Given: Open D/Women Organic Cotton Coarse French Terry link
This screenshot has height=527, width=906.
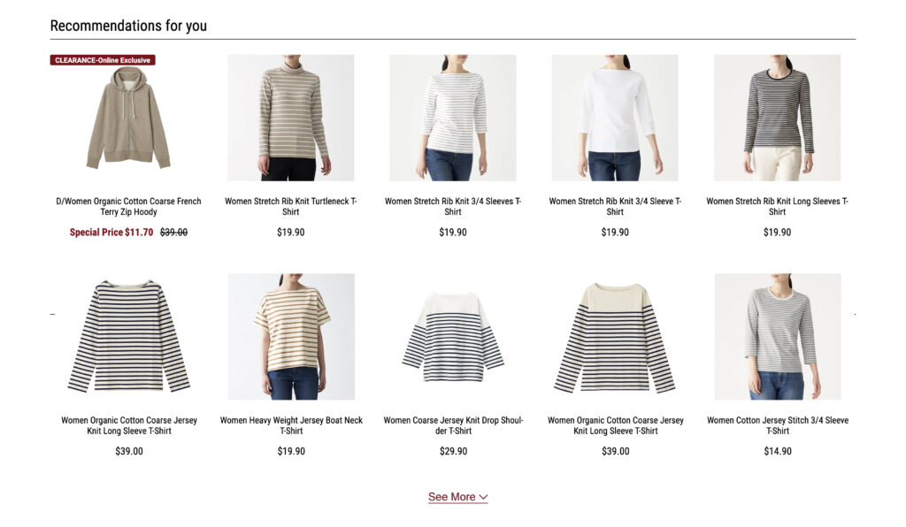Looking at the screenshot, I should pos(128,207).
